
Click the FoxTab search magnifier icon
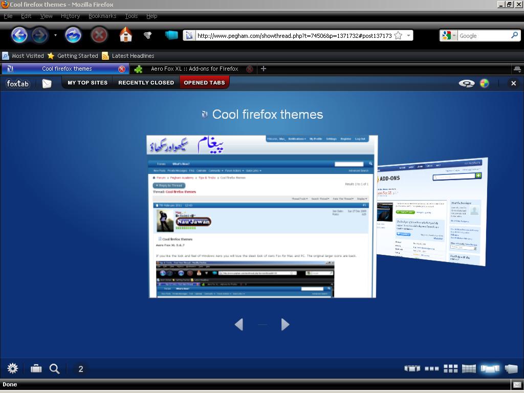point(54,368)
